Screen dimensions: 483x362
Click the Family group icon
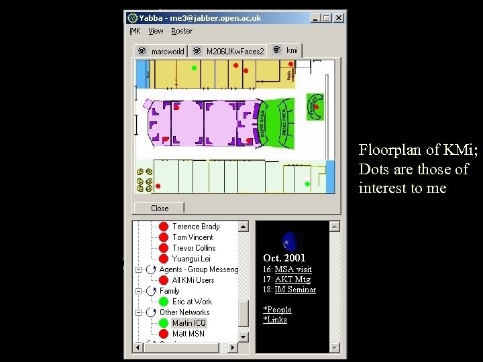(x=151, y=291)
